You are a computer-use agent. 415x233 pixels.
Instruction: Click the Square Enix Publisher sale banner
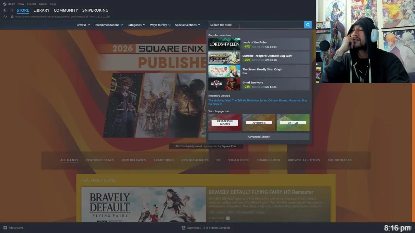click(155, 91)
